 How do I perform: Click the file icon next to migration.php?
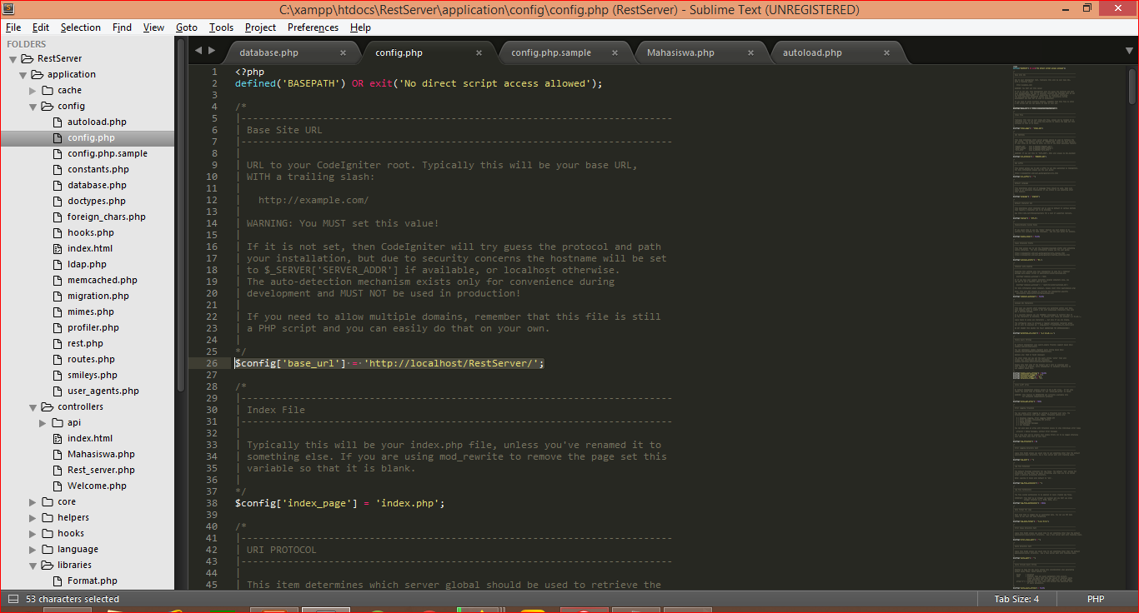(x=58, y=297)
